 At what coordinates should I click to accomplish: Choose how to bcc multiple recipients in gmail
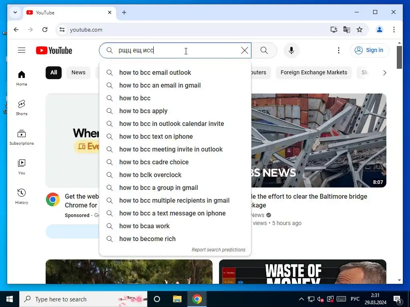click(175, 201)
